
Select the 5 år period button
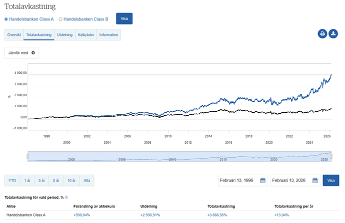coord(56,181)
